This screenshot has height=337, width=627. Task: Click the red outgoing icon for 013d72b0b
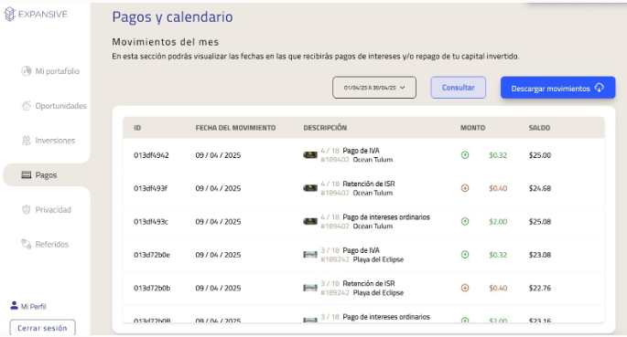point(465,288)
